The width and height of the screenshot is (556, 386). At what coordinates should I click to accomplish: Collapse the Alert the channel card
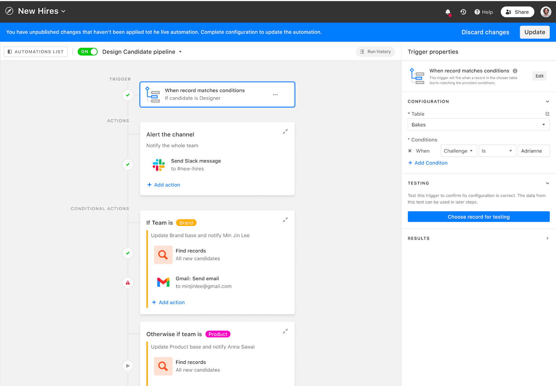(x=285, y=132)
